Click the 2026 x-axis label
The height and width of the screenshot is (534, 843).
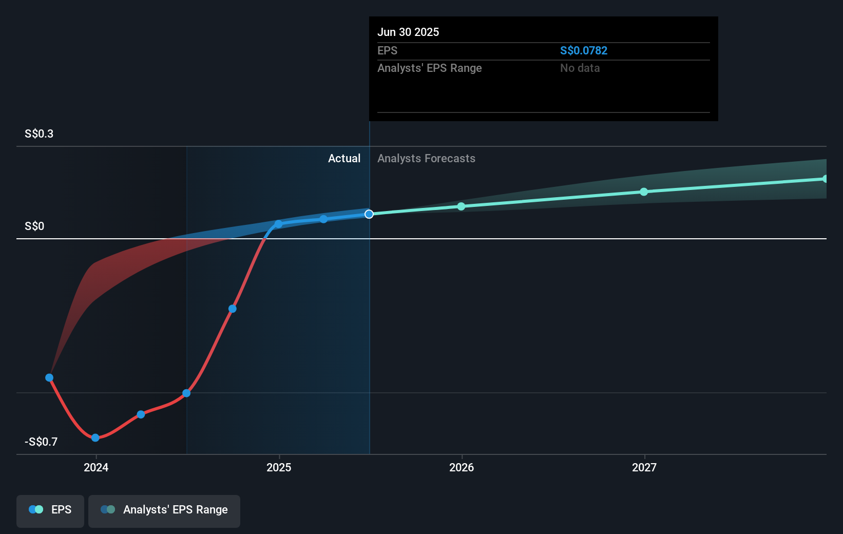462,467
